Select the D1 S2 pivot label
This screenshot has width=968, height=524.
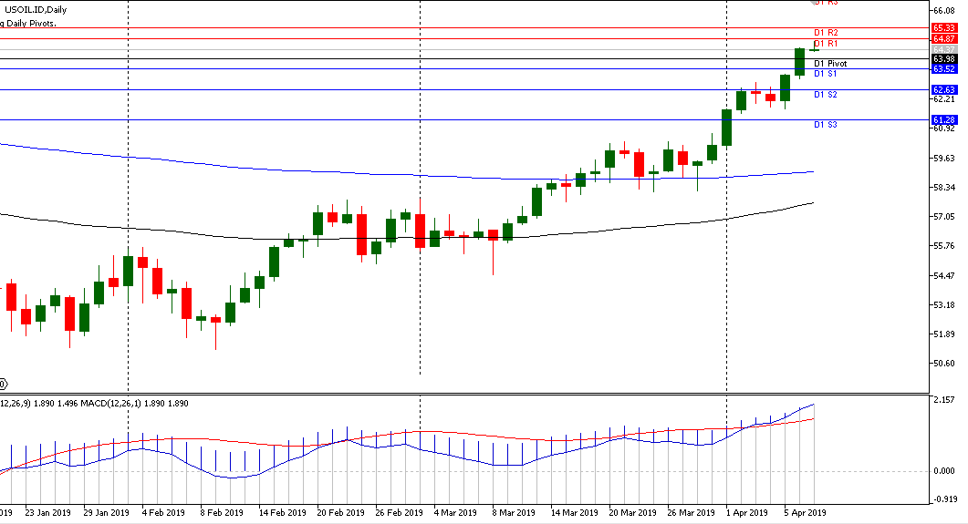pyautogui.click(x=826, y=95)
